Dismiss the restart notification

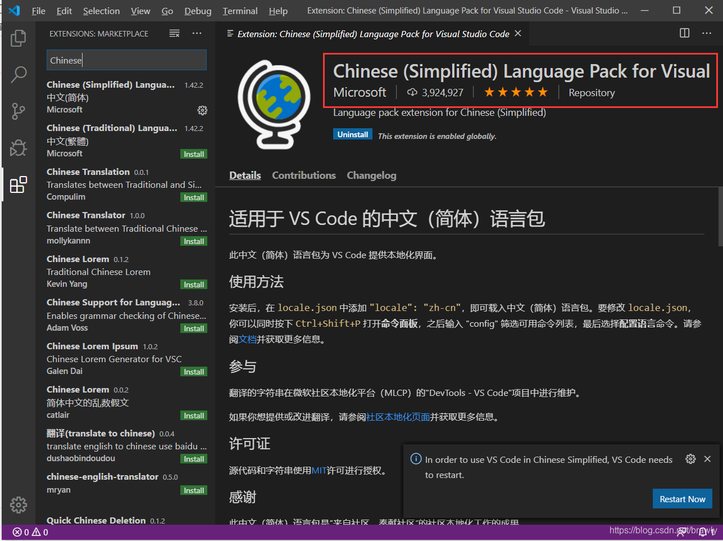[x=707, y=459]
